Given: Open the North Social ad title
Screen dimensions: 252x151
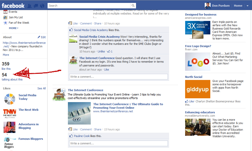Looking at the screenshot, I should click(x=194, y=77).
